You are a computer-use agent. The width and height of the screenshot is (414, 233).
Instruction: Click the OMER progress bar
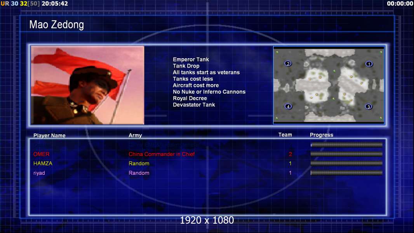pos(346,154)
